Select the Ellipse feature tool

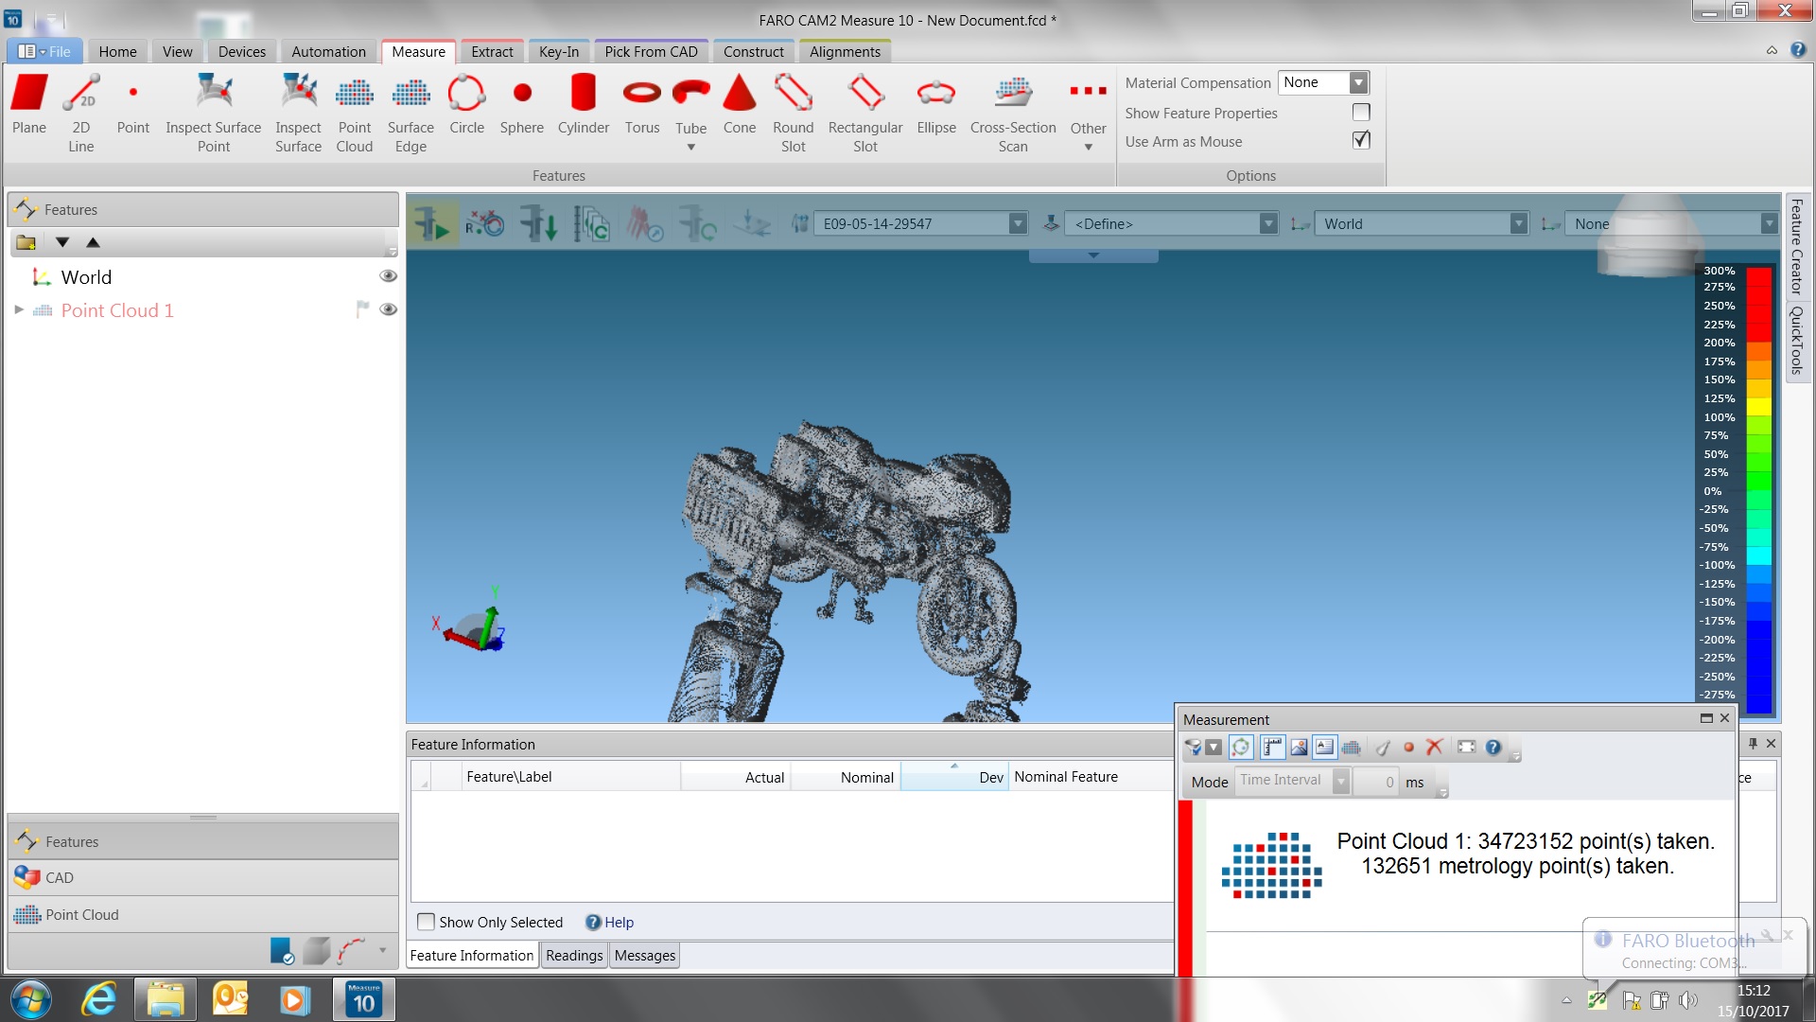click(936, 106)
